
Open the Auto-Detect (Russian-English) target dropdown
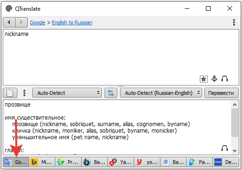[161, 93]
